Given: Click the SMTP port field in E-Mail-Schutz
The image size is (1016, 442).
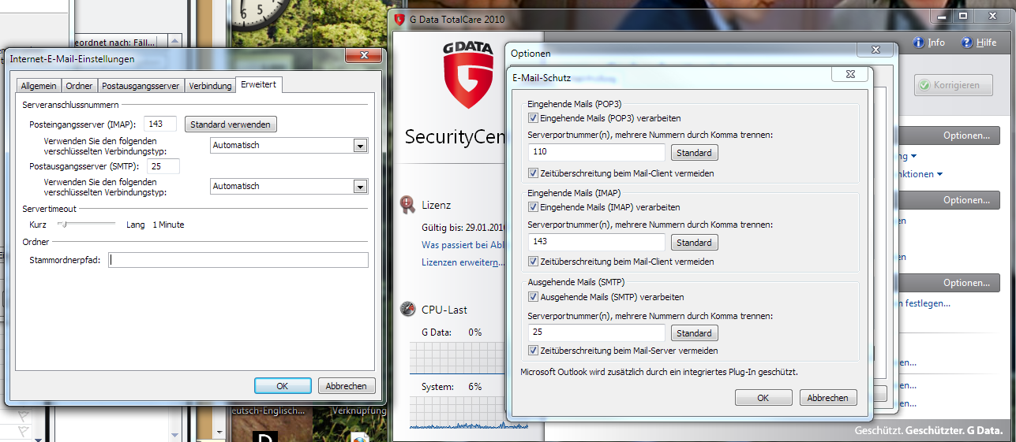Looking at the screenshot, I should (597, 333).
